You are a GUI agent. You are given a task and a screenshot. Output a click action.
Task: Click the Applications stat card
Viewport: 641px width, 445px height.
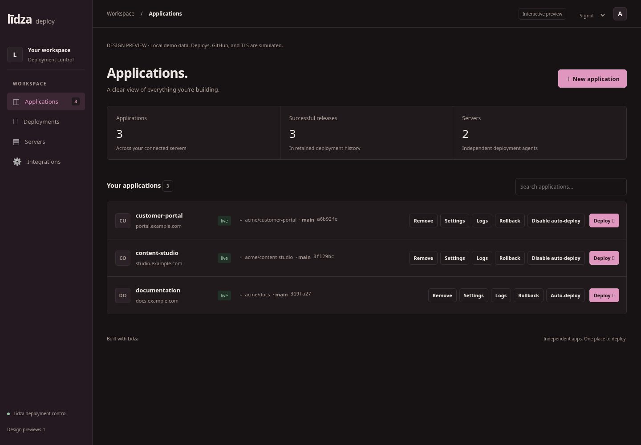point(194,133)
